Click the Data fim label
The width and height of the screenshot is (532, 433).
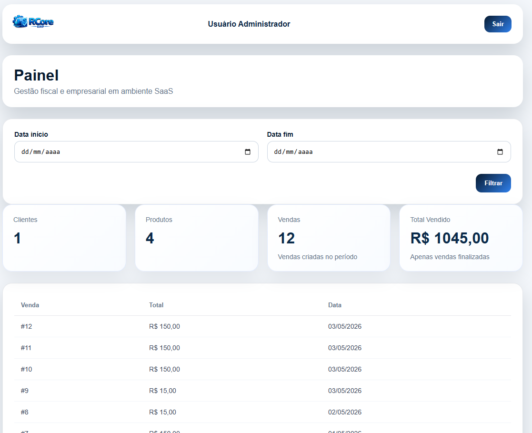click(x=280, y=134)
